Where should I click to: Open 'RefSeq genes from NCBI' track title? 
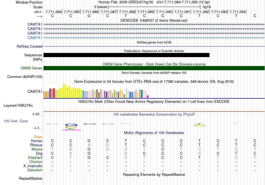click(154, 42)
